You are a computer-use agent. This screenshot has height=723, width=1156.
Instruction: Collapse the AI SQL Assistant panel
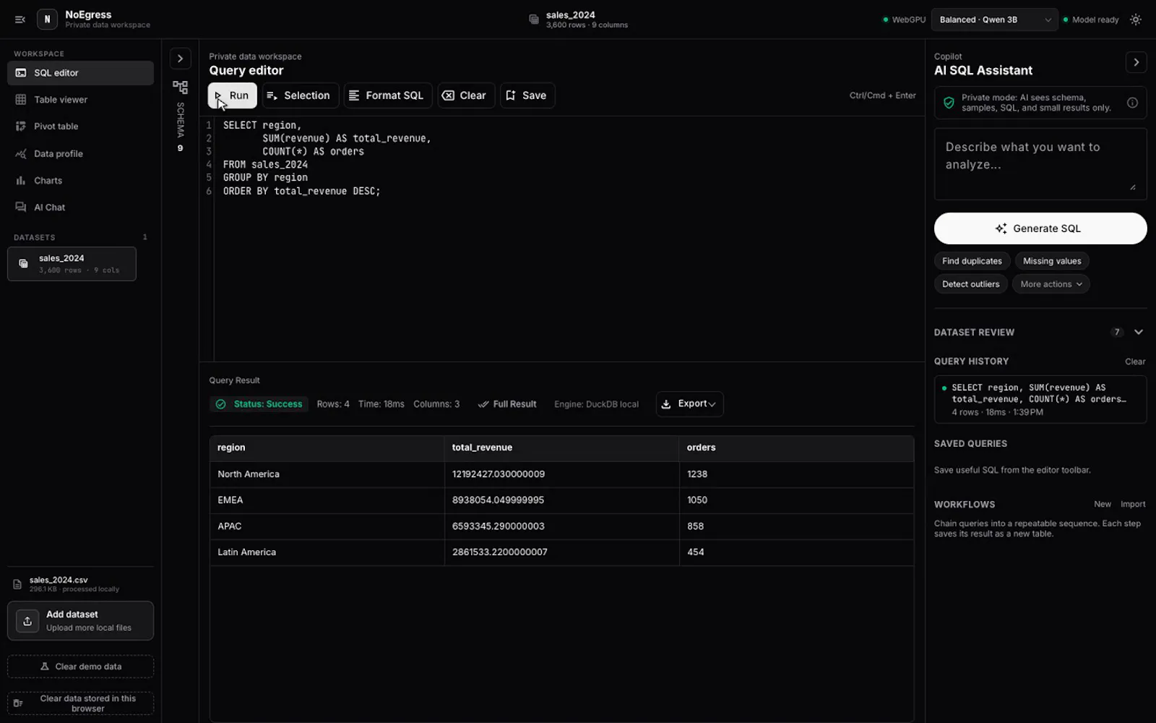tap(1136, 63)
